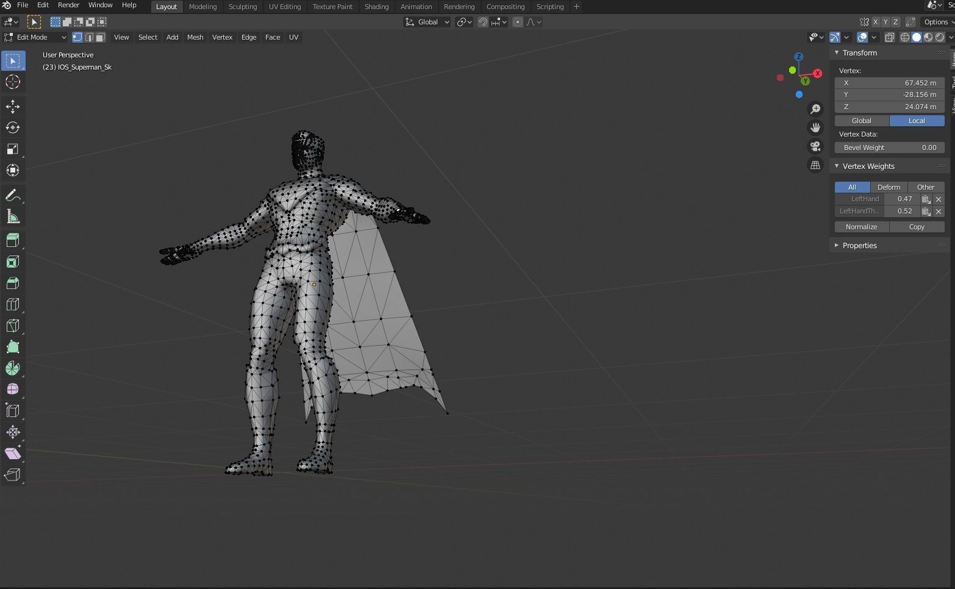Click the pan view hand icon
Image resolution: width=955 pixels, height=589 pixels.
click(815, 127)
